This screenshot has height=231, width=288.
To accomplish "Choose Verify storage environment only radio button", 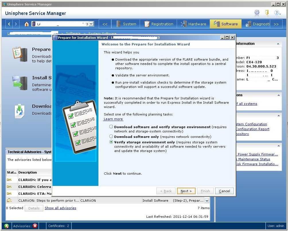I will coord(111,142).
